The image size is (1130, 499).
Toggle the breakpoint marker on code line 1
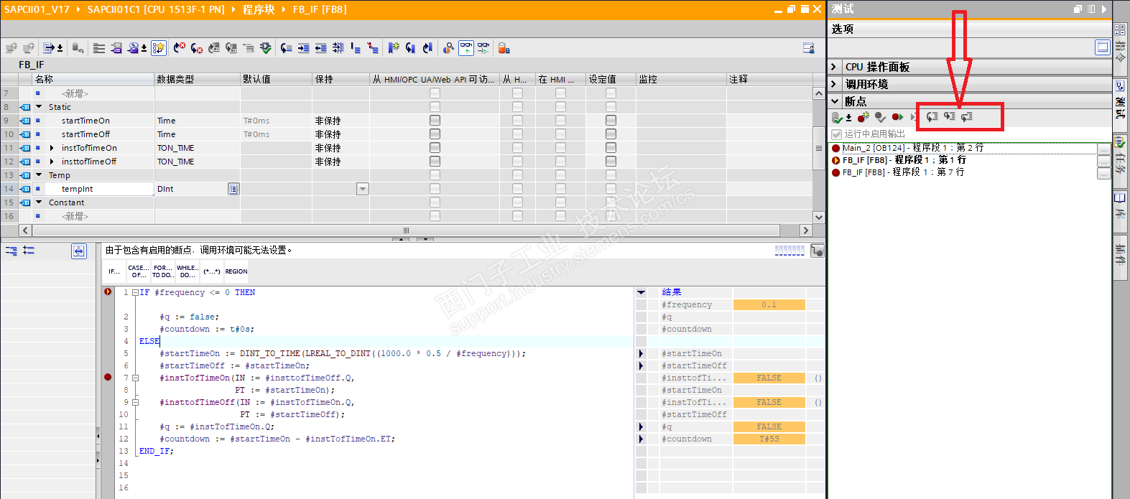point(108,292)
